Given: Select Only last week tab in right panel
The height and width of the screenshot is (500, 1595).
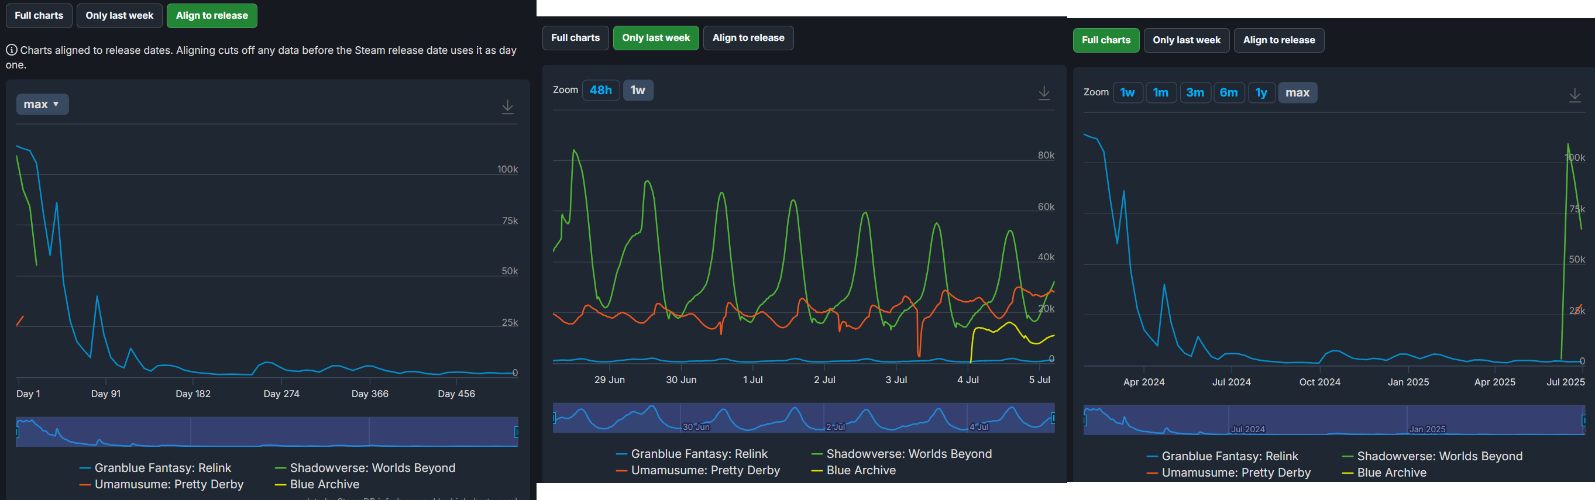Looking at the screenshot, I should (x=1187, y=40).
